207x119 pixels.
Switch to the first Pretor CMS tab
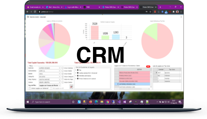click(x=111, y=7)
